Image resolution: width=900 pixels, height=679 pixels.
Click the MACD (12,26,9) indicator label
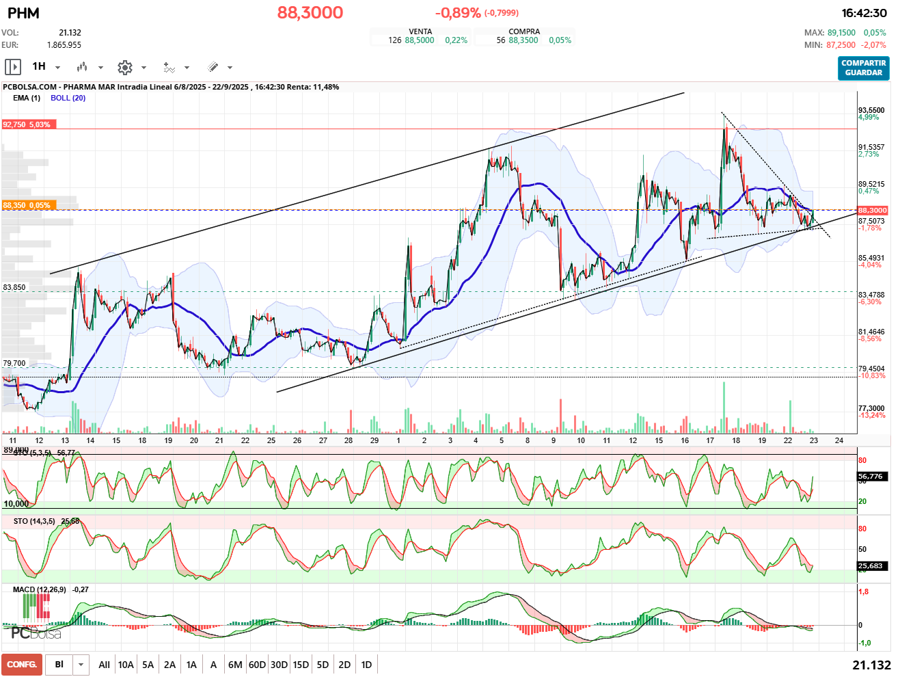pos(40,589)
